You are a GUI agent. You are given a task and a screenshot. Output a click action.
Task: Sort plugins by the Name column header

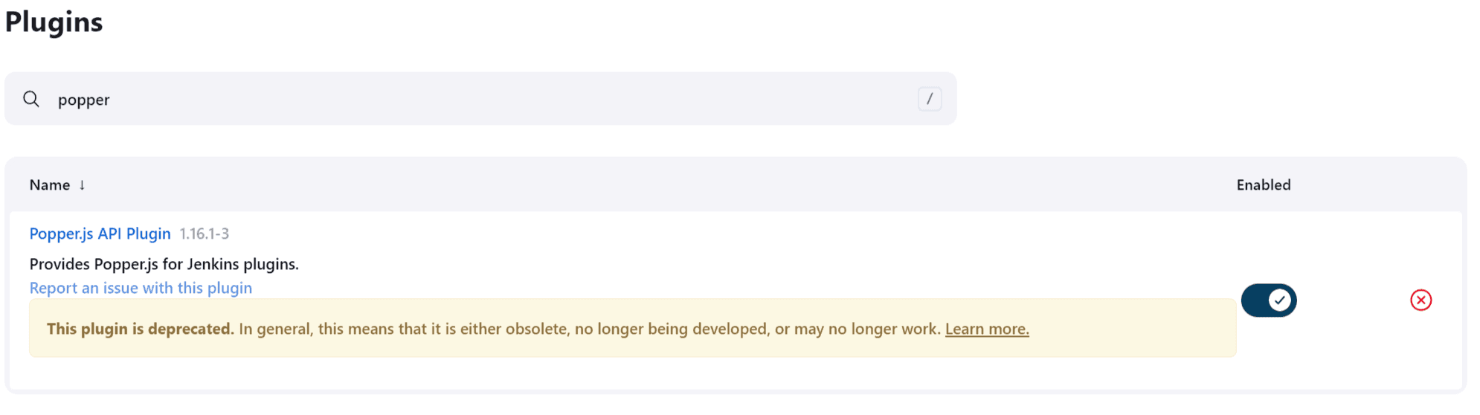[x=50, y=185]
